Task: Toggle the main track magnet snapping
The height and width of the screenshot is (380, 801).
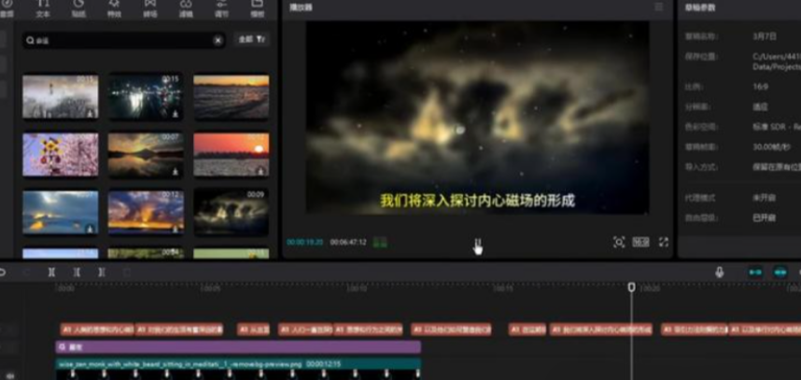Action: pos(754,272)
